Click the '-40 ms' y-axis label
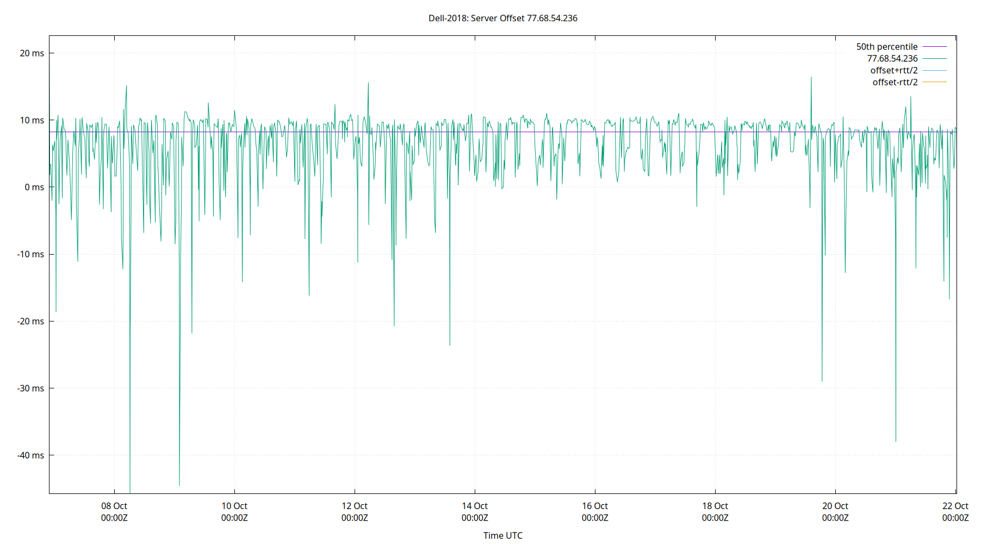Screen dimensions: 1006x544 click(30, 455)
